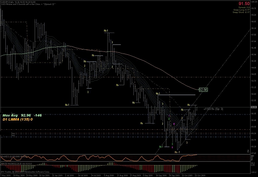The image size is (258, 177).
Task: Click the current price marker on price axis
Action: pyautogui.click(x=254, y=107)
